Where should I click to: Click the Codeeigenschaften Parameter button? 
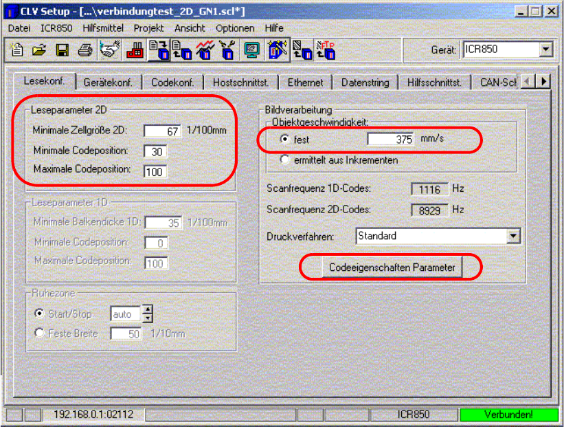pos(392,267)
